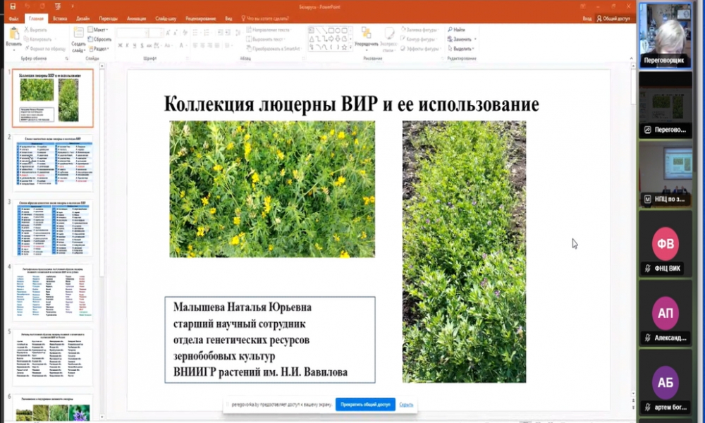Image resolution: width=705 pixels, height=423 pixels.
Task: Click the Redo icon in the quick access toolbar
Action: (42, 6)
